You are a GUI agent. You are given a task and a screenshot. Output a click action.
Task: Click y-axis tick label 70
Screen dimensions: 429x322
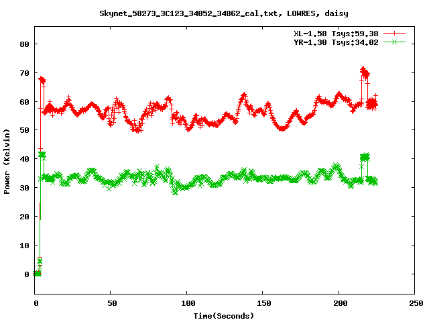[x=24, y=73]
